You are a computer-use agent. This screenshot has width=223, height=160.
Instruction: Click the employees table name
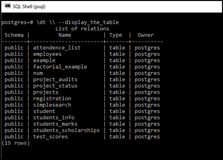click(47, 54)
